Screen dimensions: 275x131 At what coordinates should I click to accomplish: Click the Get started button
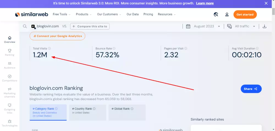(x=245, y=15)
